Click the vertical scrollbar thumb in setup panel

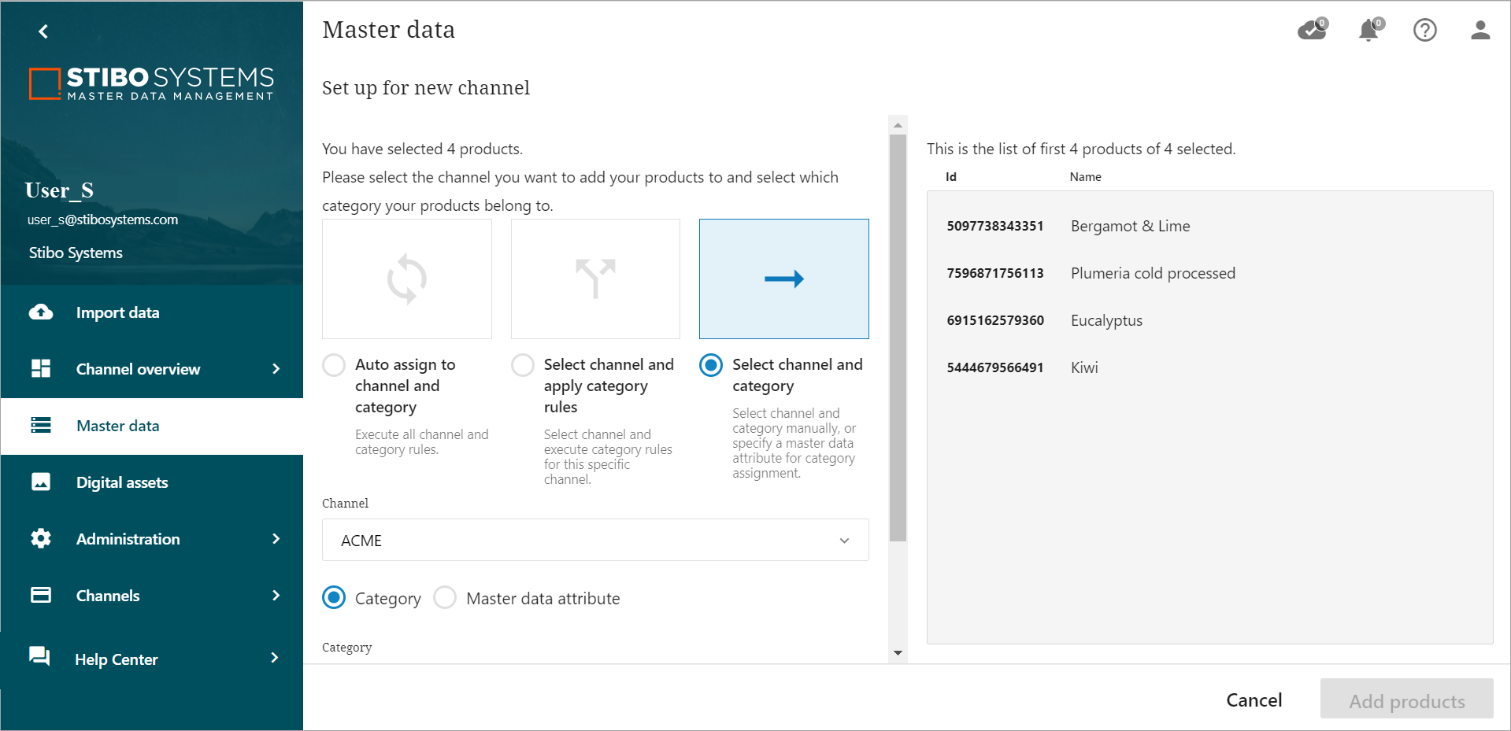coord(898,338)
